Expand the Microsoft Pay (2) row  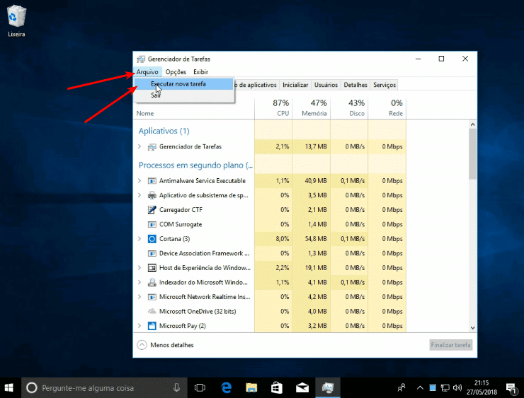tap(139, 326)
